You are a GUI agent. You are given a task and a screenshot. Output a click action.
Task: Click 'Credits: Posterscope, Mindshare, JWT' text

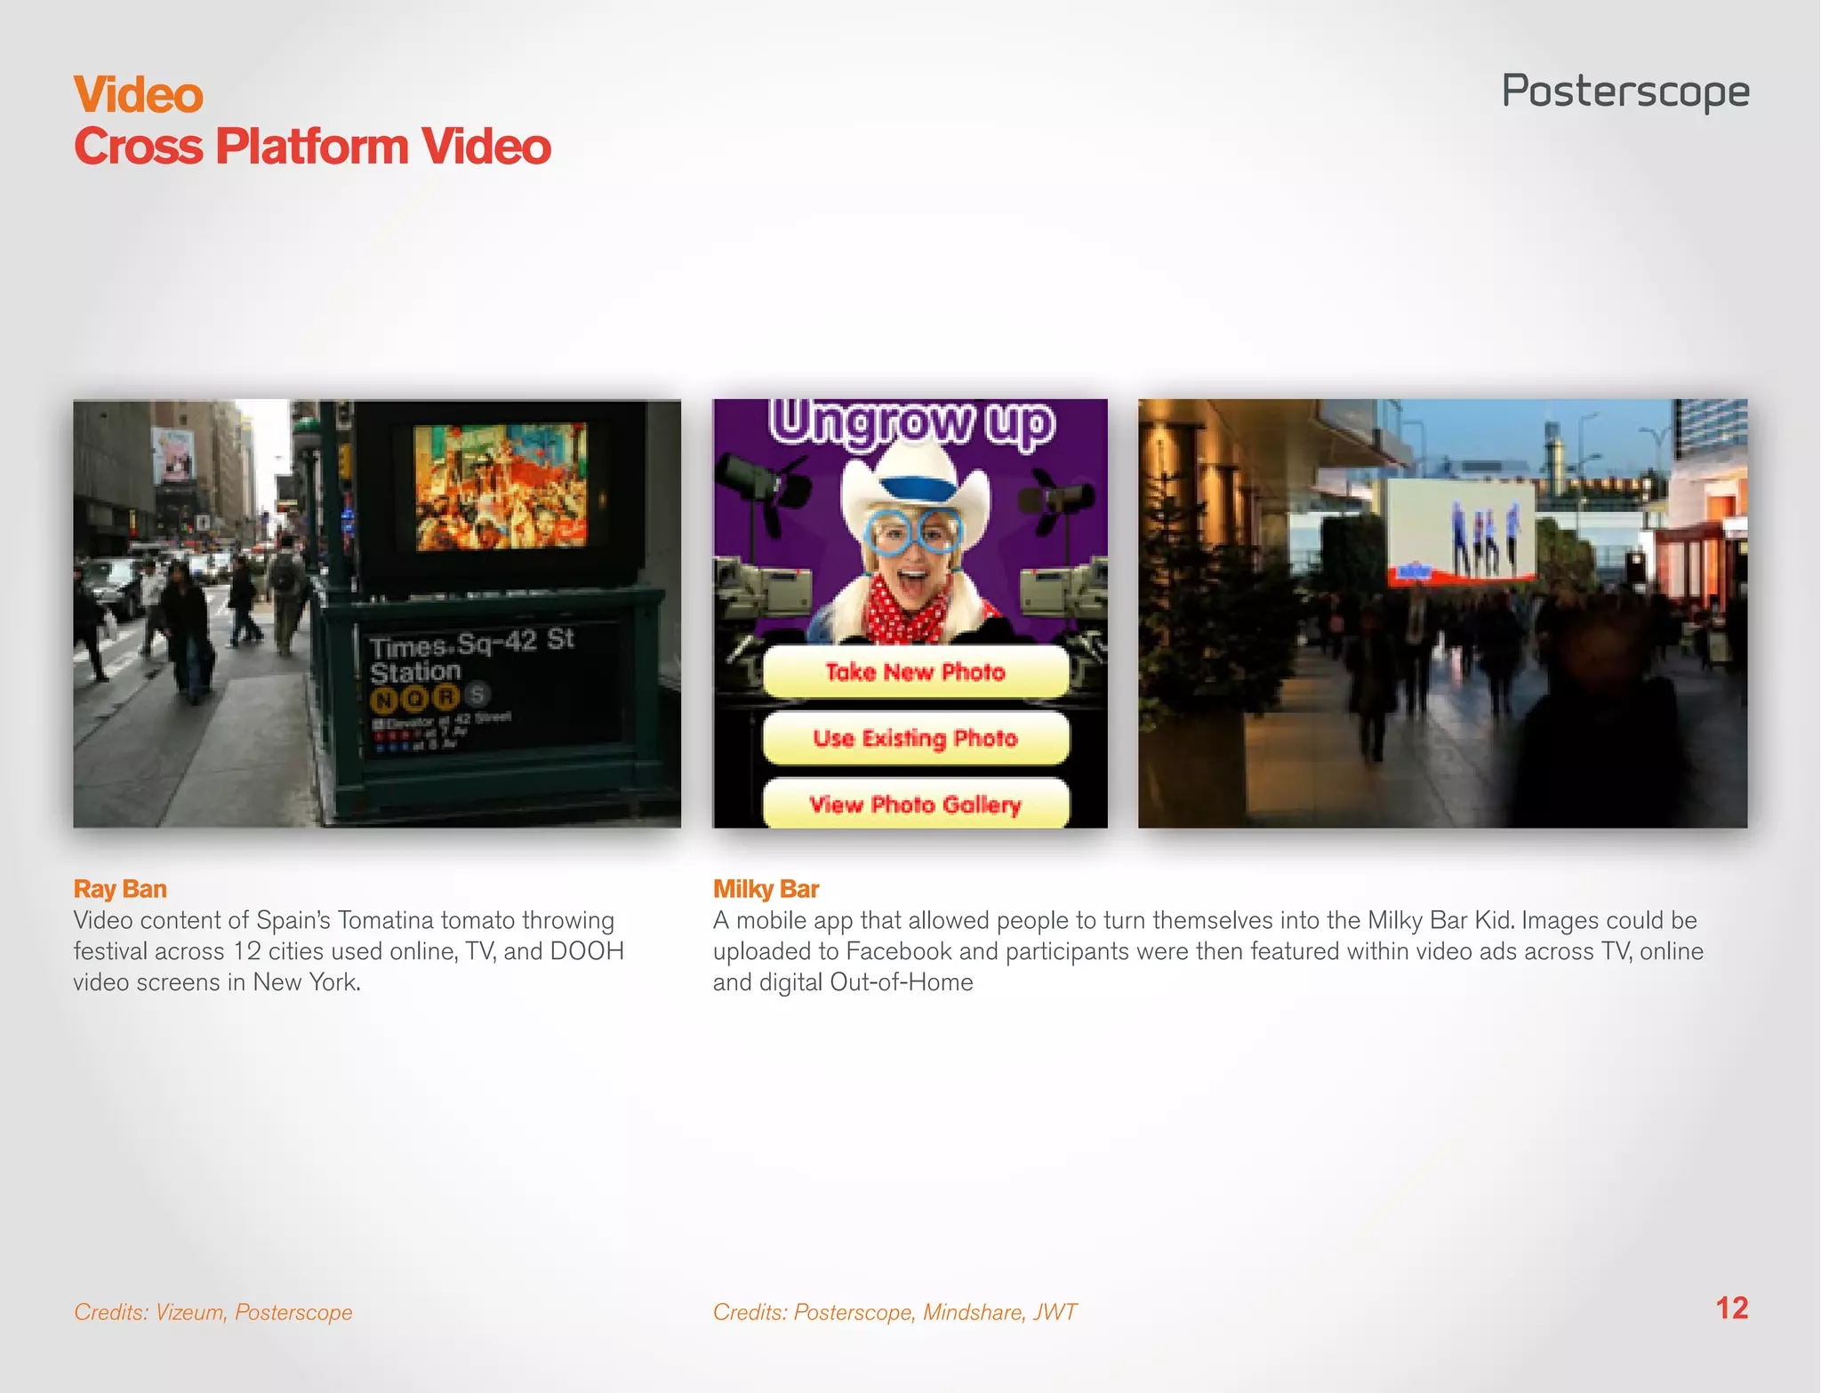[x=894, y=1312]
